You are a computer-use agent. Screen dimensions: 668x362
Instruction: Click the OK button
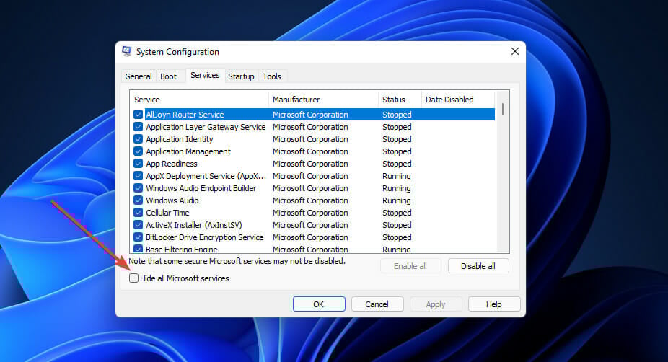(319, 304)
